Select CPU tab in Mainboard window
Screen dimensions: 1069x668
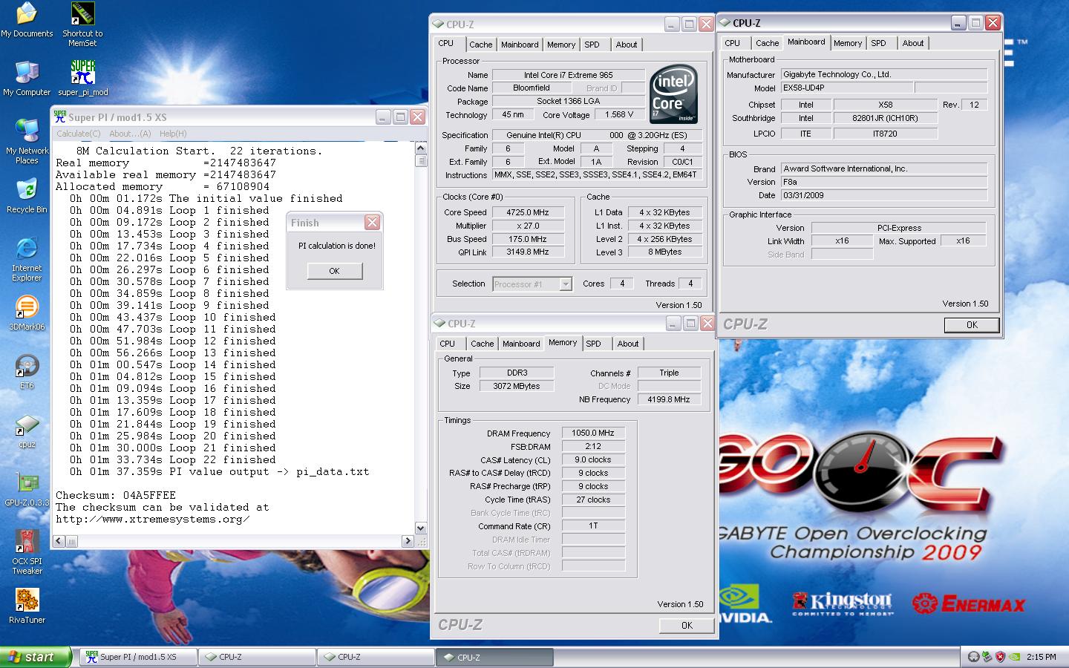733,43
